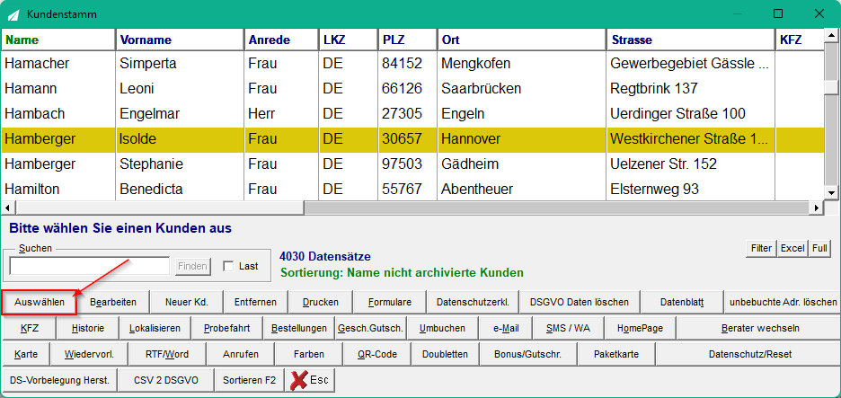Click horizontal scrollbar right arrow
Image resolution: width=841 pixels, height=398 pixels.
(x=817, y=207)
